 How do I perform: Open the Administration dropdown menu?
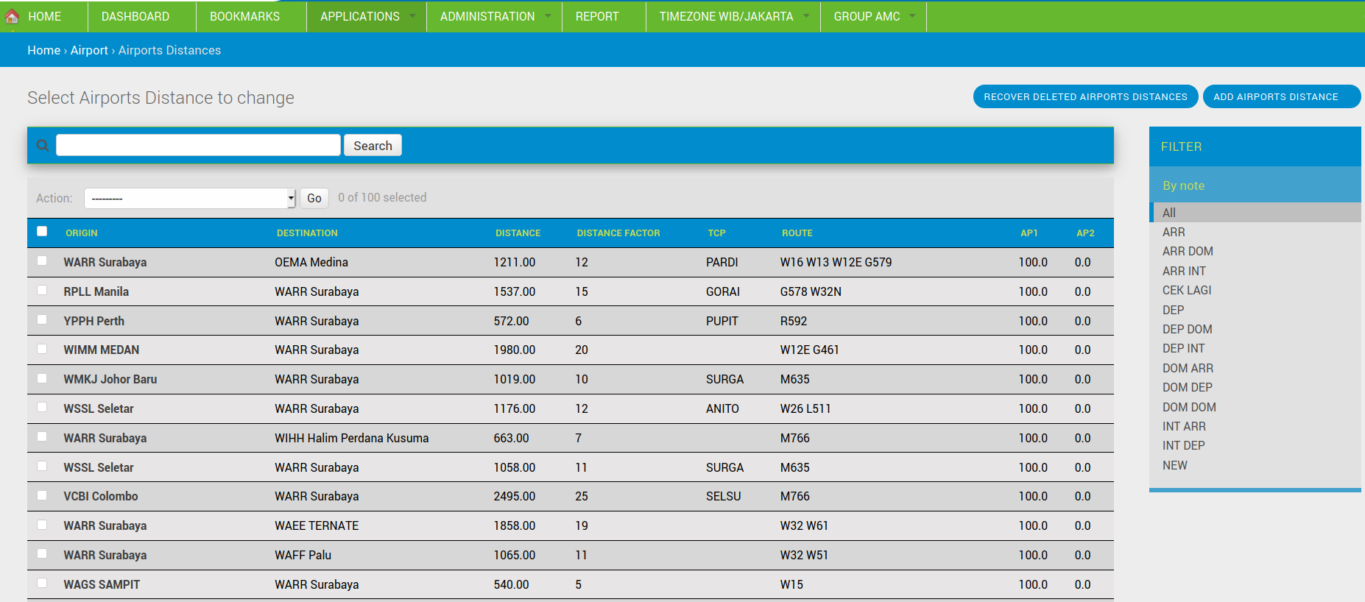click(487, 16)
